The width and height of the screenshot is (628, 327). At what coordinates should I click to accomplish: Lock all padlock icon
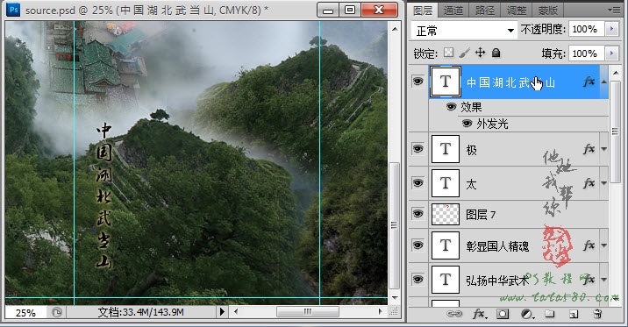(496, 53)
